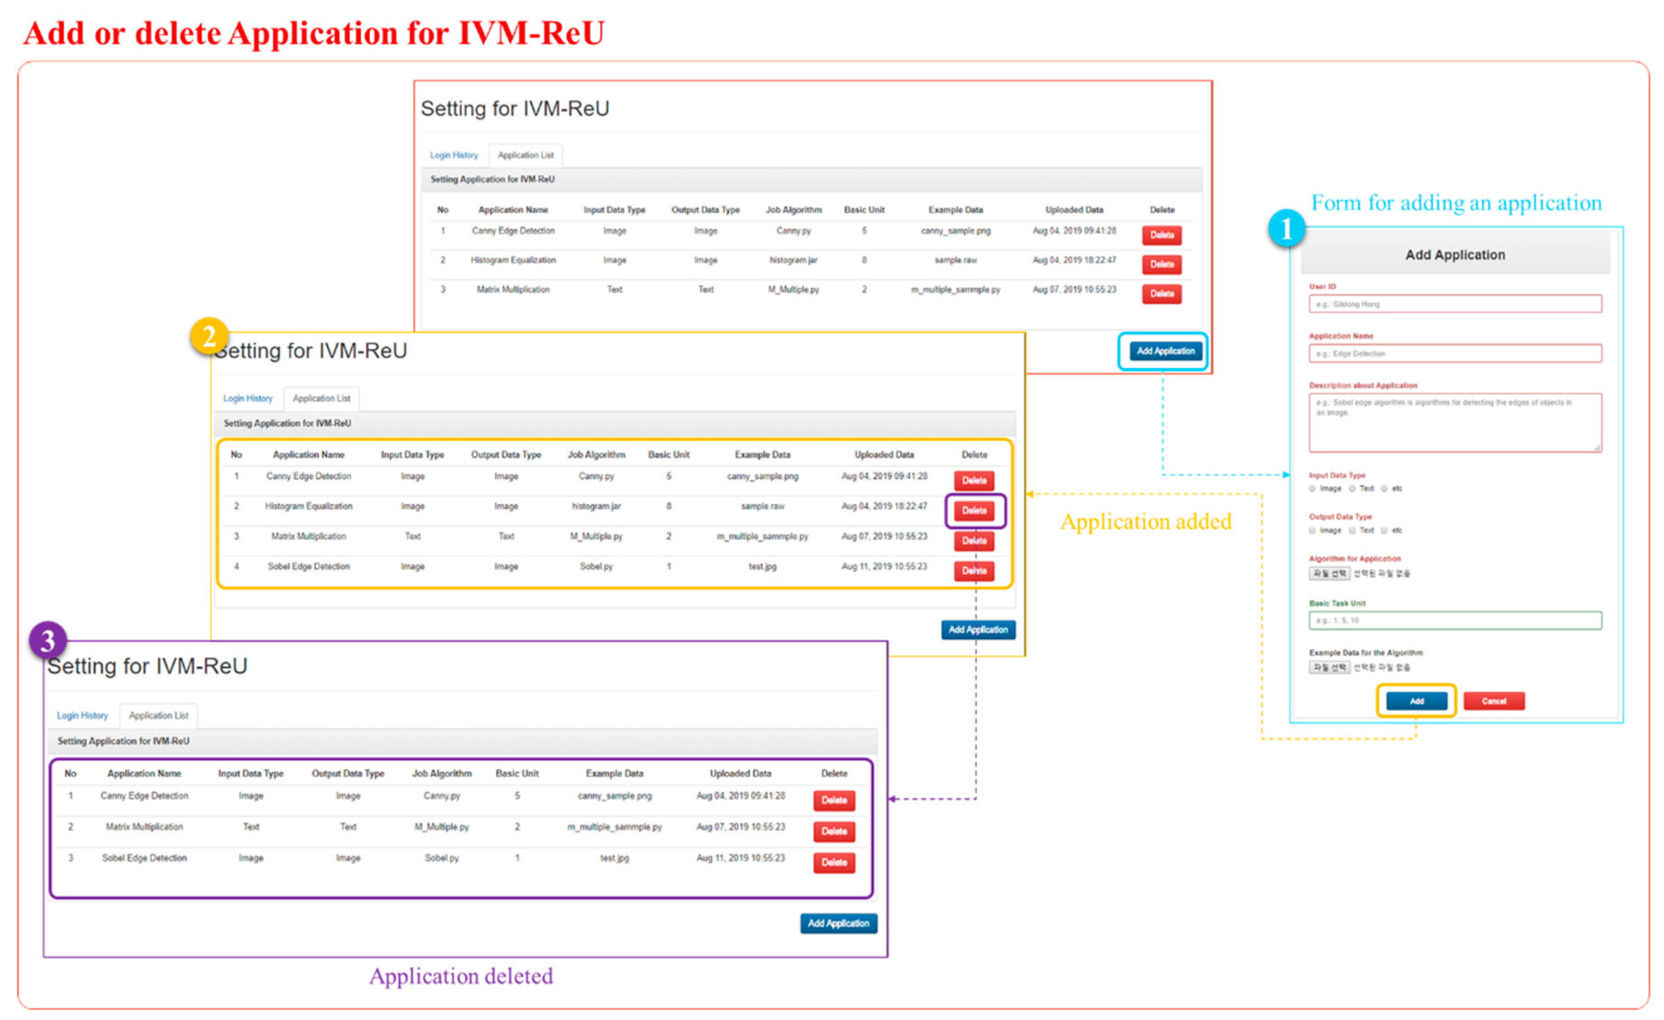Delete Sobel Edge Detection in four-row table
Image resolution: width=1664 pixels, height=1020 pixels.
974,571
